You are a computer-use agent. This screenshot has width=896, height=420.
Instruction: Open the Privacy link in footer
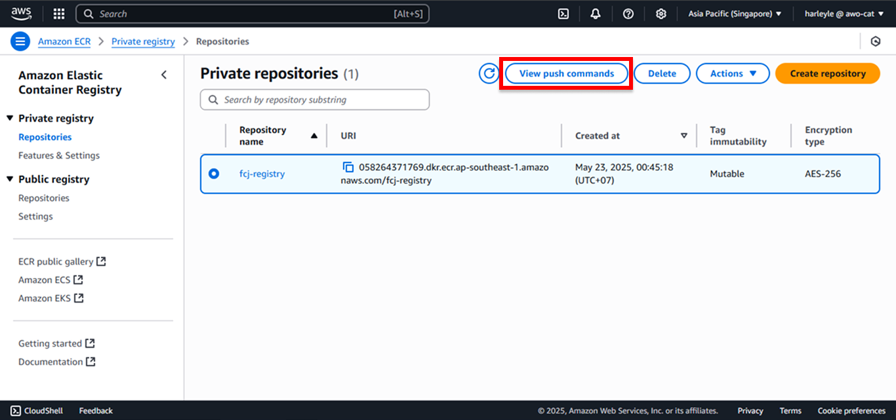[x=750, y=411]
